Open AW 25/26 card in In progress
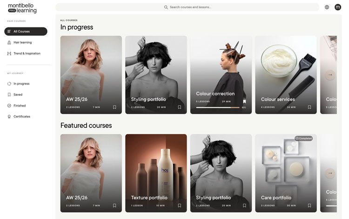349x219 pixels. pos(91,75)
